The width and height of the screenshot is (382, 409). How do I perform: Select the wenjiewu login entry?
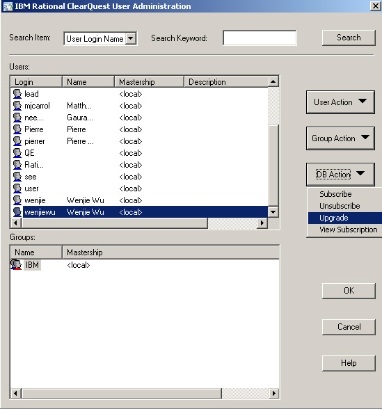click(x=40, y=212)
